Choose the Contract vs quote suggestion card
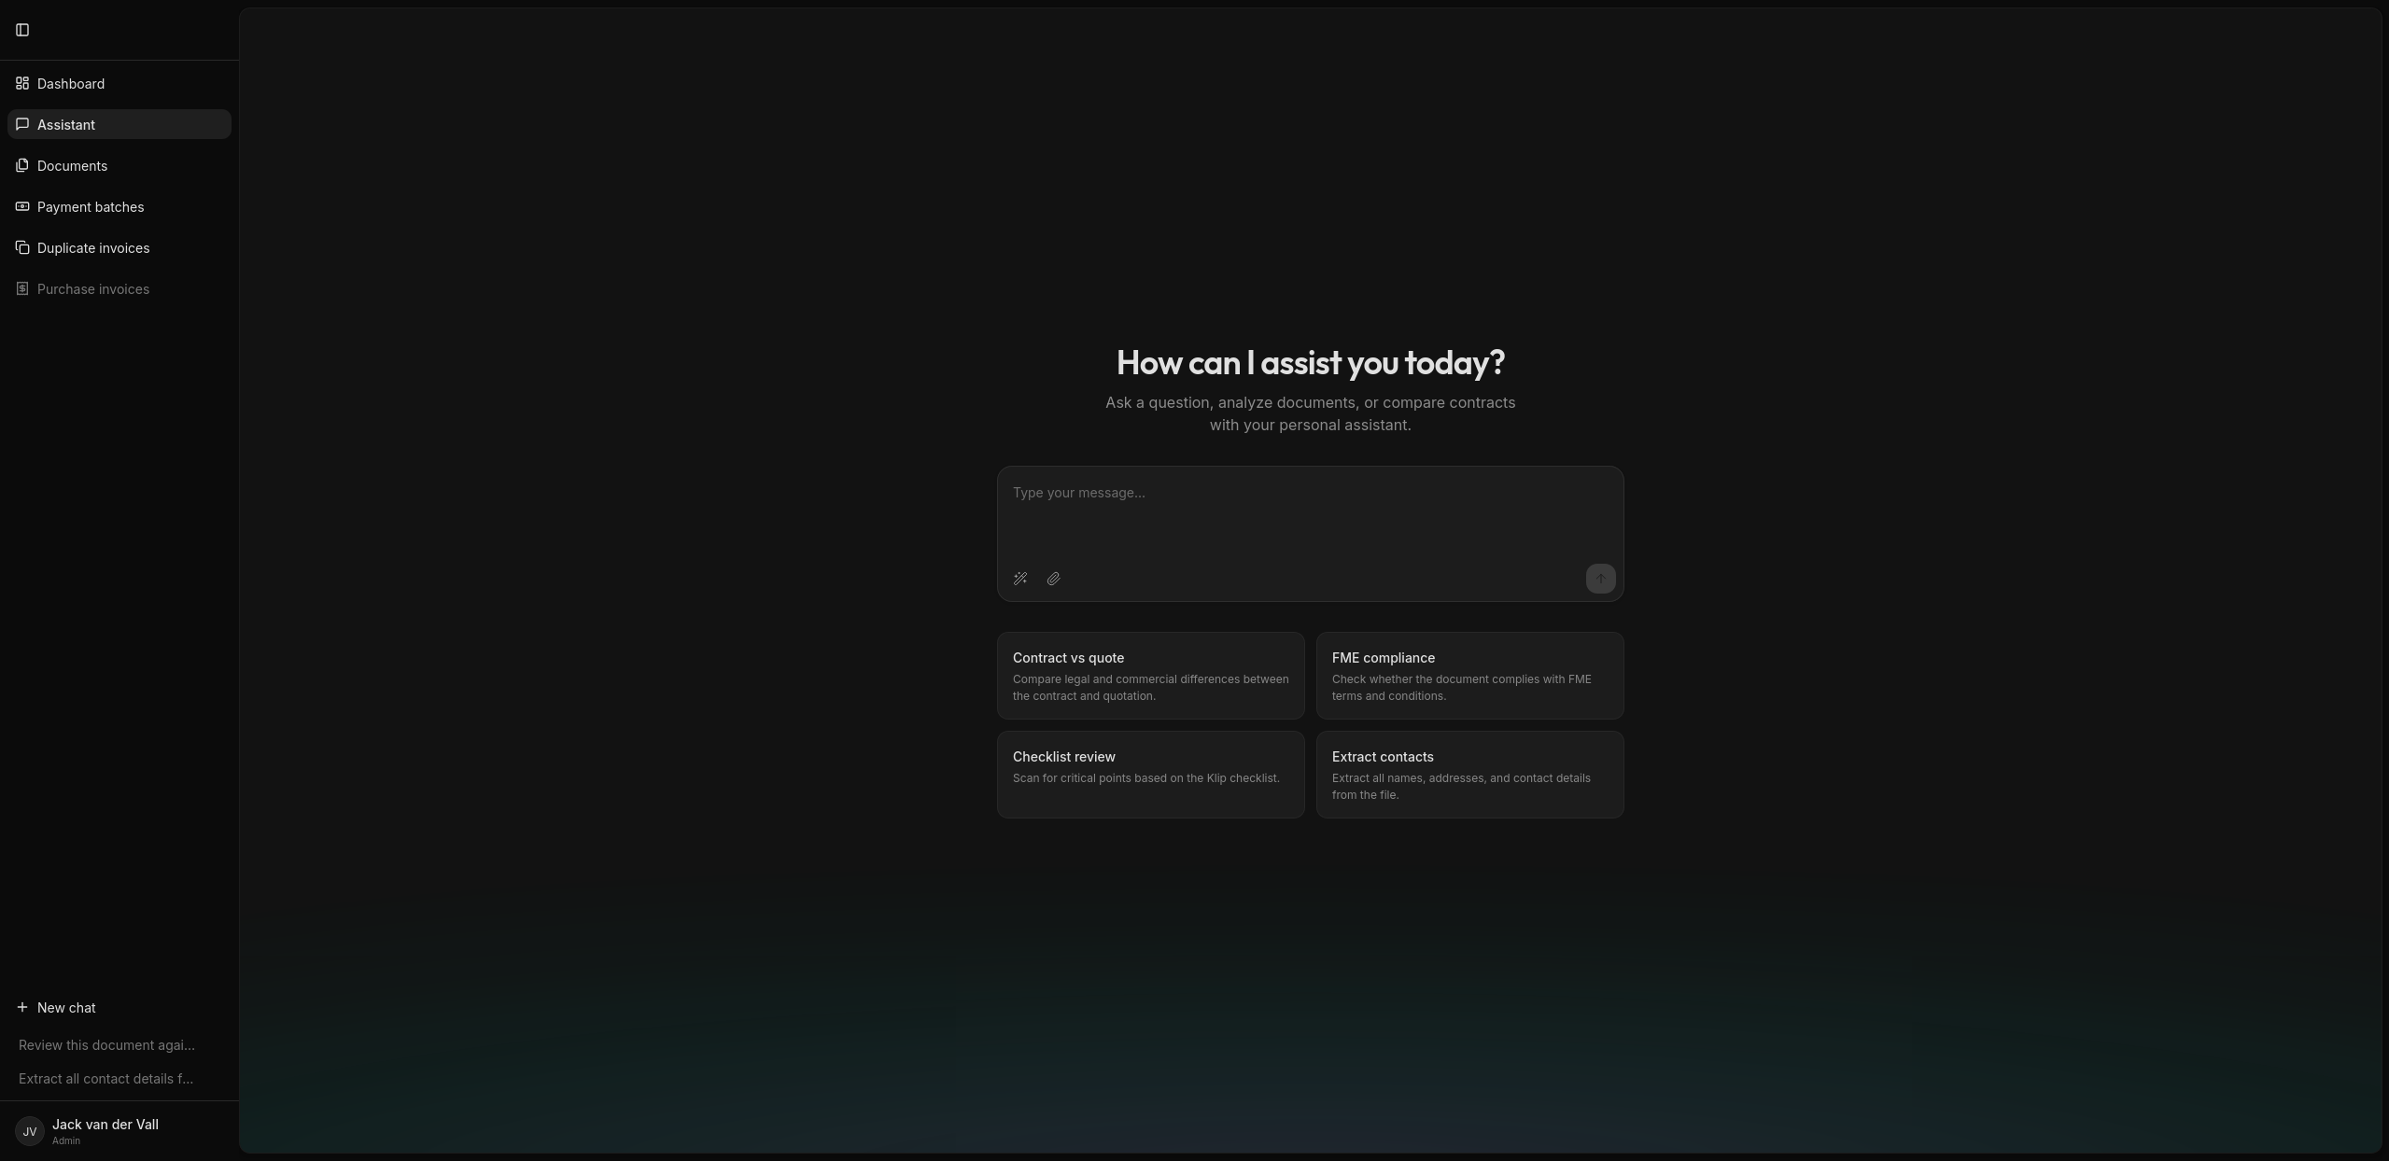The image size is (2389, 1161). click(x=1150, y=676)
